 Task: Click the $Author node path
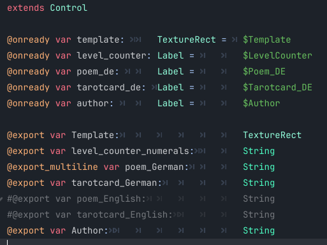click(x=261, y=103)
